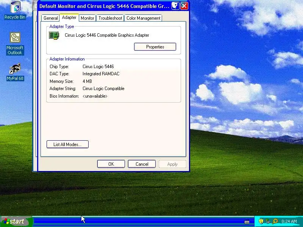Click the keyboard icon on the taskbar

click(x=247, y=222)
